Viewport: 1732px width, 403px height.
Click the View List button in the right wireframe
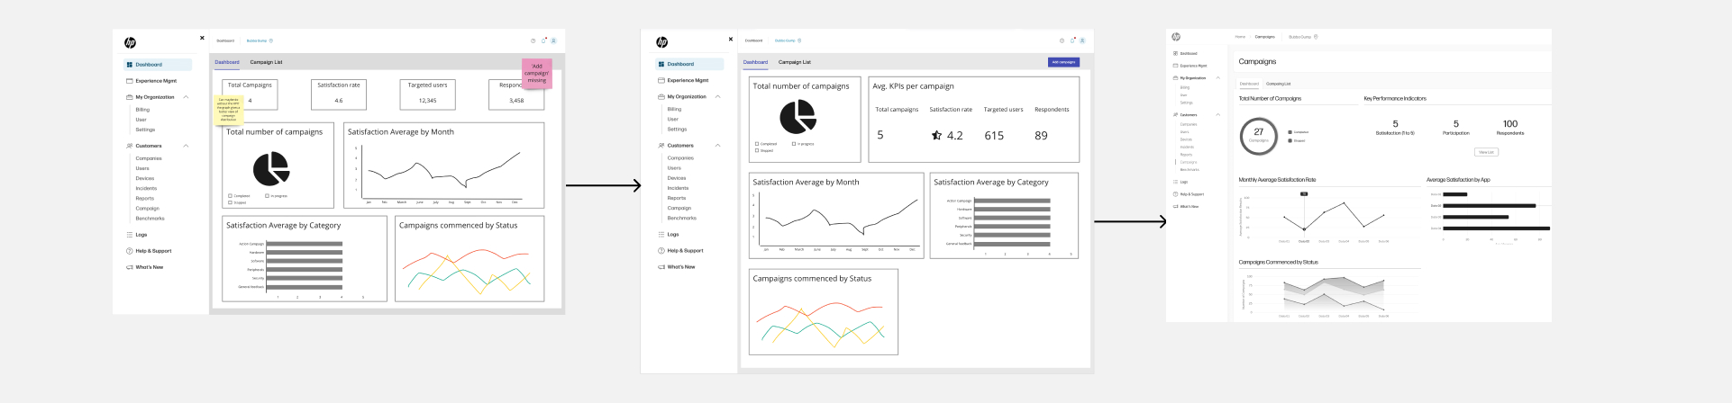pyautogui.click(x=1485, y=152)
